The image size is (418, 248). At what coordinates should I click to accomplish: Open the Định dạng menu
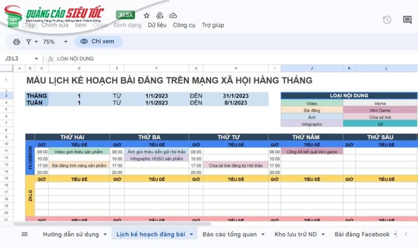pyautogui.click(x=127, y=25)
